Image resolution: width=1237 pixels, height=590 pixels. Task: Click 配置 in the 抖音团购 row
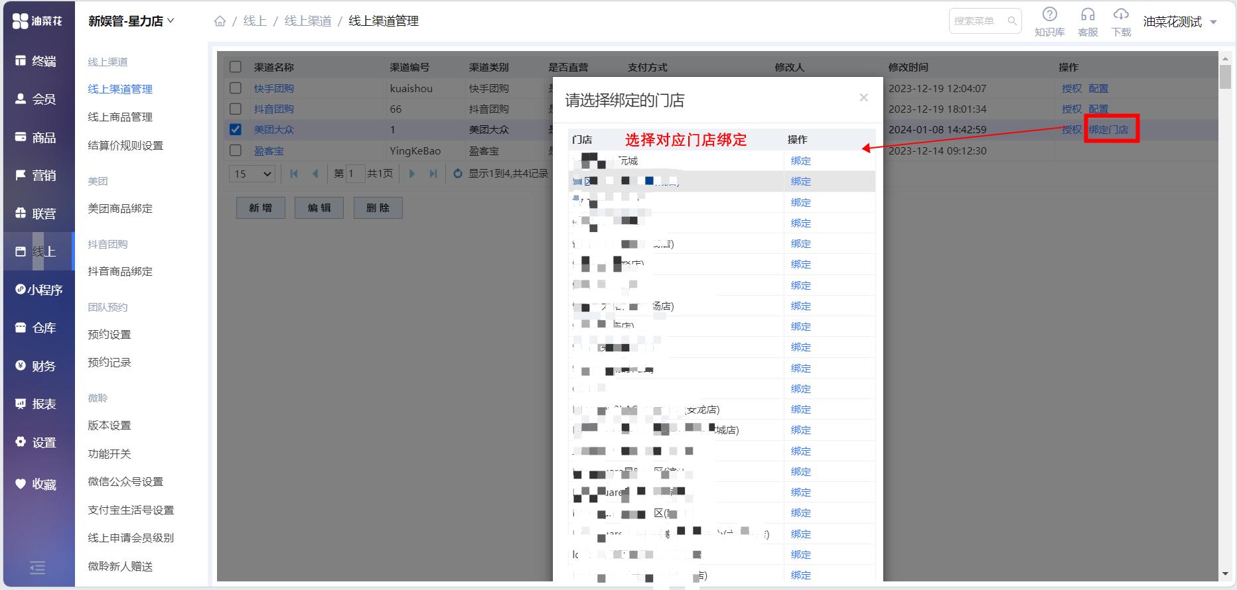[1098, 109]
